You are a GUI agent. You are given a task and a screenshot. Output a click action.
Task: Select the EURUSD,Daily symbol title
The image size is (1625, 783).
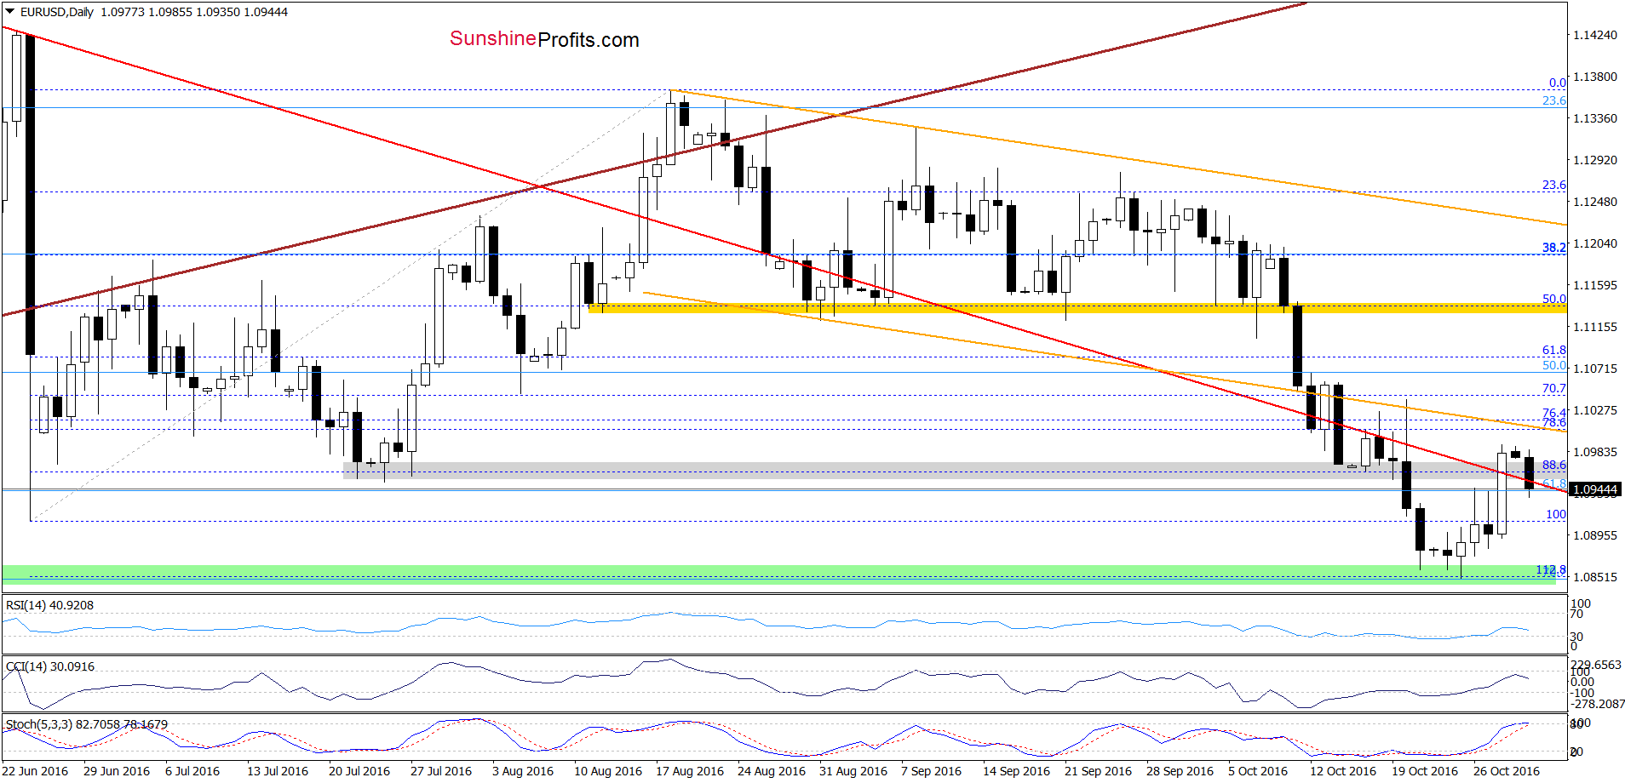(x=57, y=12)
